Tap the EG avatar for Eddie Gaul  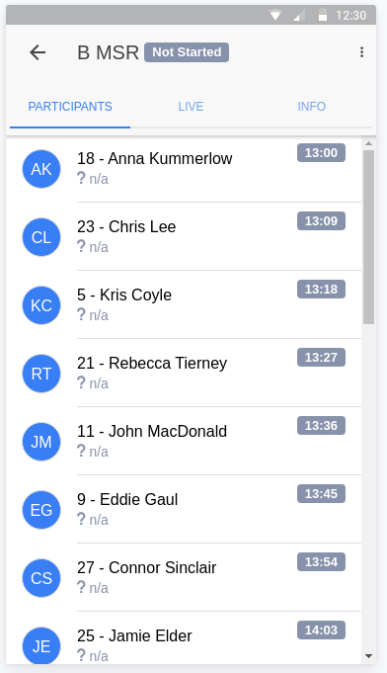tap(41, 510)
